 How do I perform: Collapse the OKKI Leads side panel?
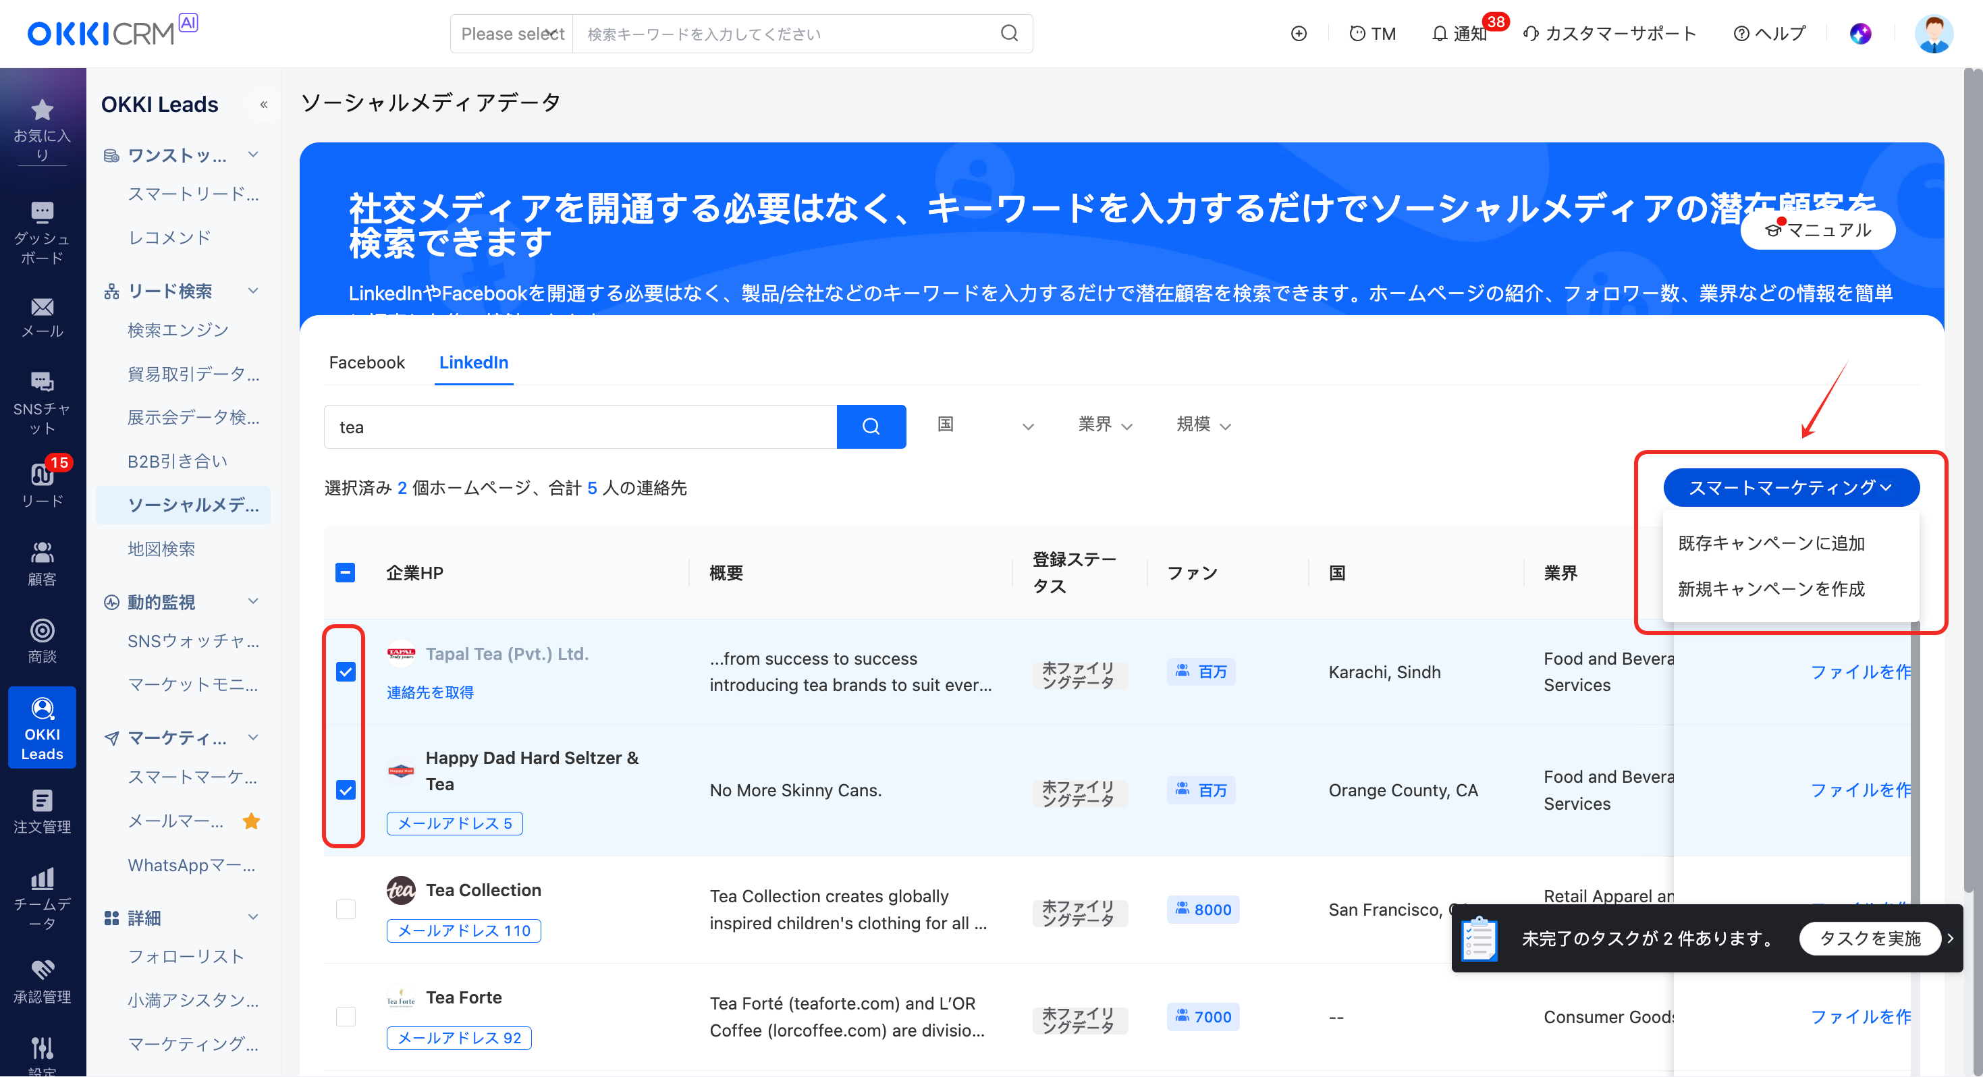point(264,104)
